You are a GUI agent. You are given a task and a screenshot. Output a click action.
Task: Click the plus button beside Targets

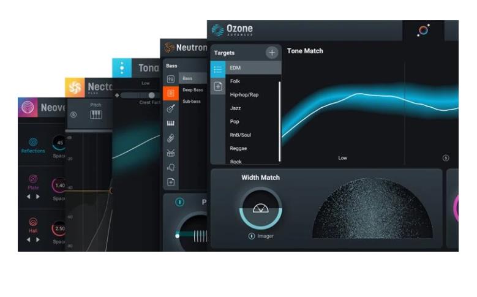pos(272,53)
